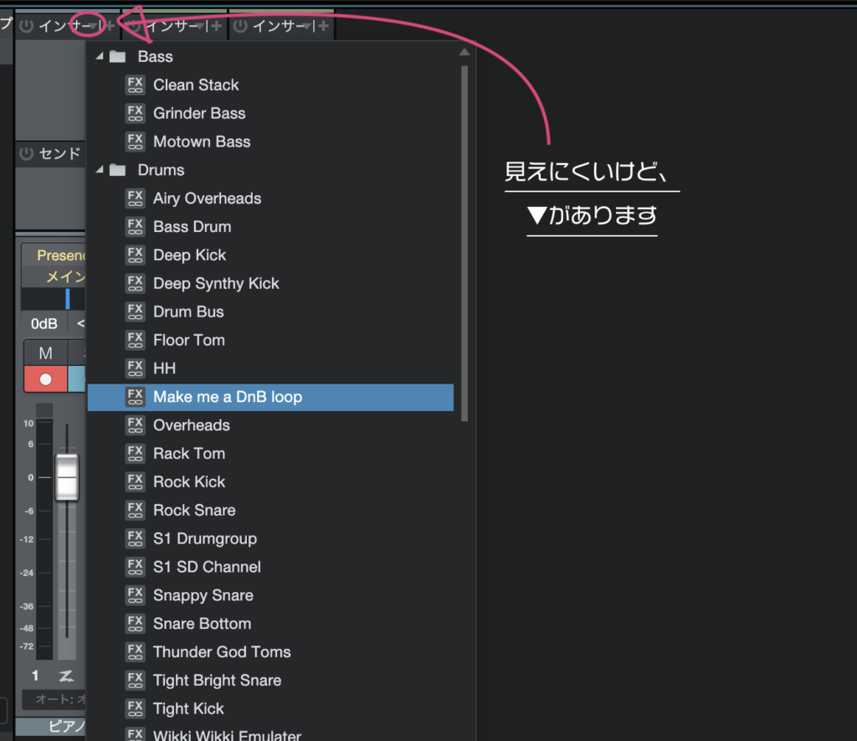Viewport: 857px width, 741px height.
Task: Arm the track with the red record button
Action: [x=45, y=379]
